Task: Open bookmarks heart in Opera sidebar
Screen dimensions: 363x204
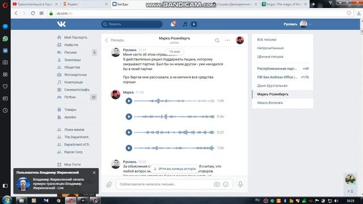Action: click(5, 87)
